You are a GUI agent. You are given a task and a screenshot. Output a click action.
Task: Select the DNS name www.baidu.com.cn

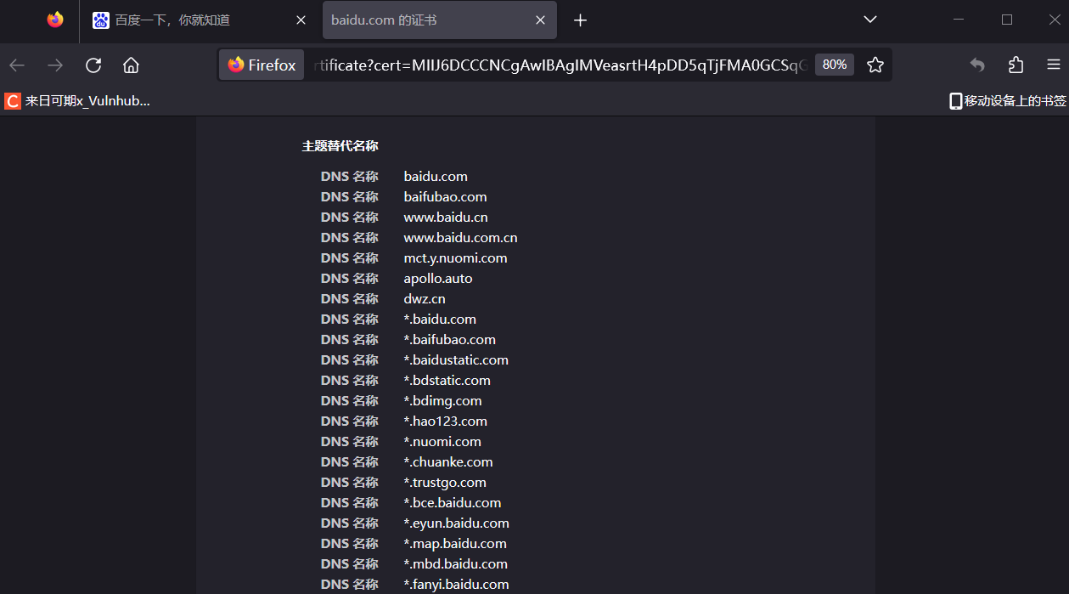(461, 238)
